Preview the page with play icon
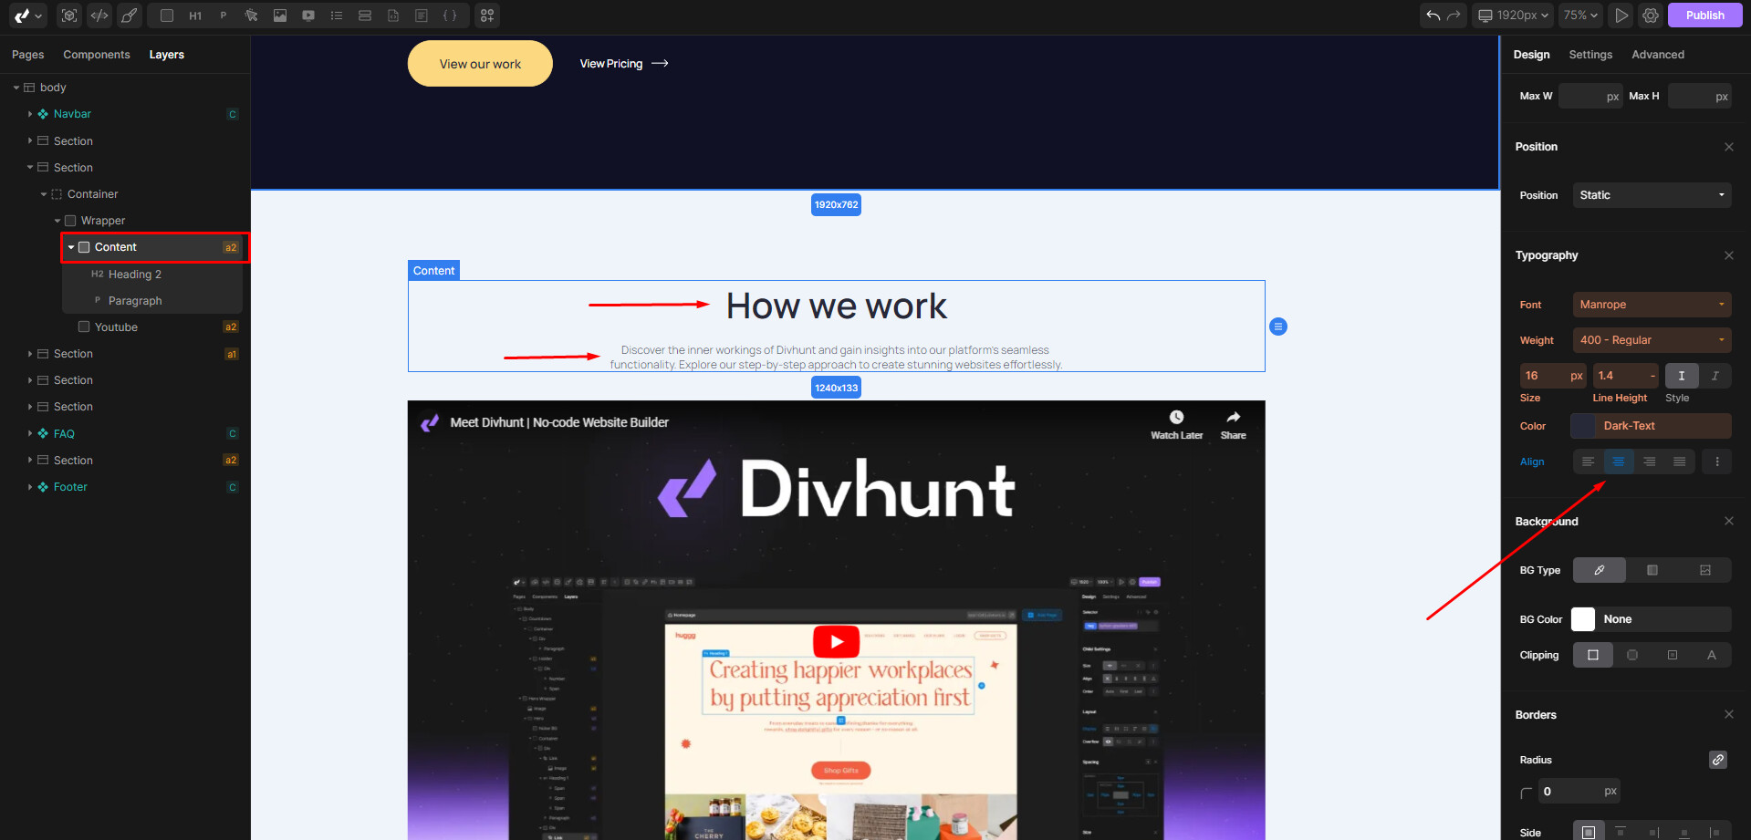 click(x=1621, y=16)
